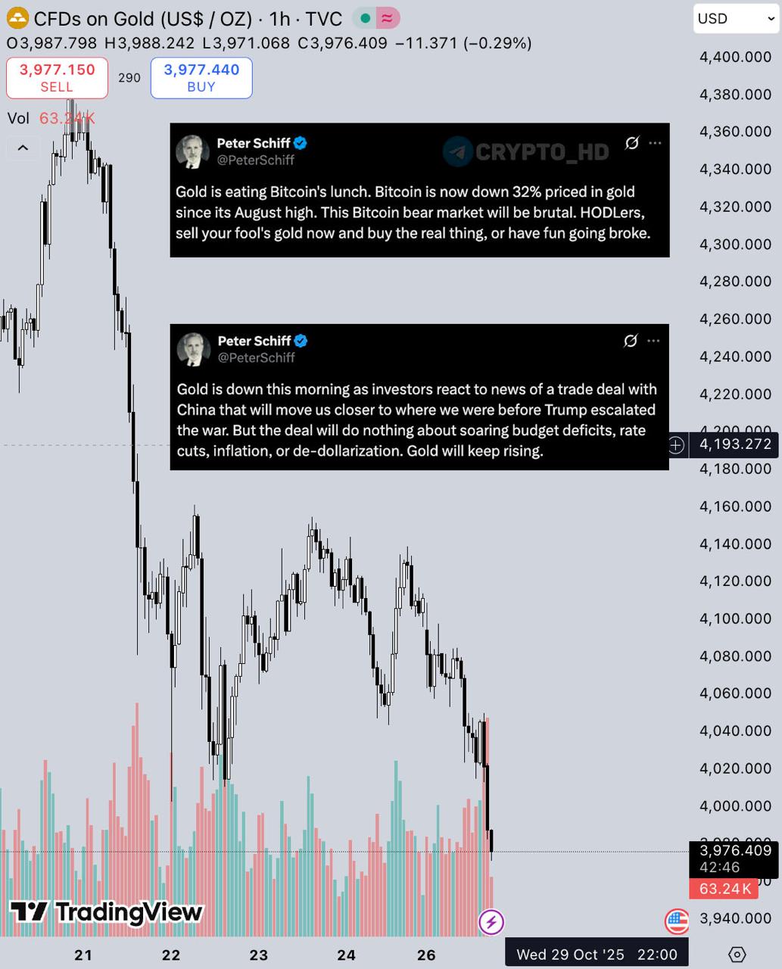Open Grok icon on the China trade tweet
Screen dimensions: 782x969
point(630,341)
